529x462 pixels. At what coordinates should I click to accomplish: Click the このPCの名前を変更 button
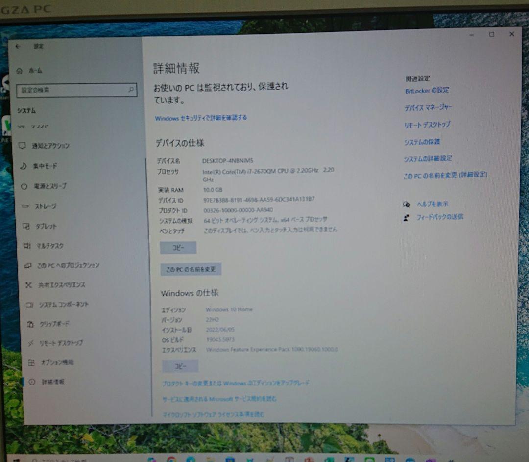[x=191, y=269]
